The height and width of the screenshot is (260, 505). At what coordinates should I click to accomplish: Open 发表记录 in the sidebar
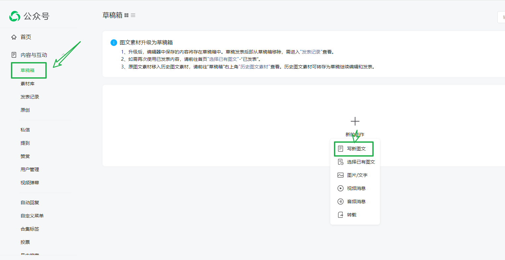[30, 97]
